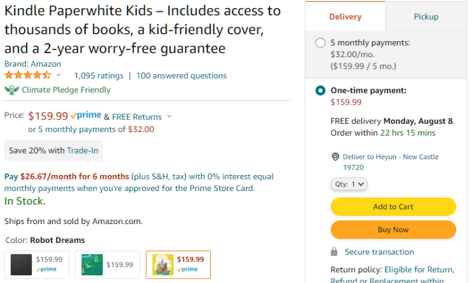The image size is (472, 283).
Task: Switch to the Delivery tab
Action: click(346, 17)
